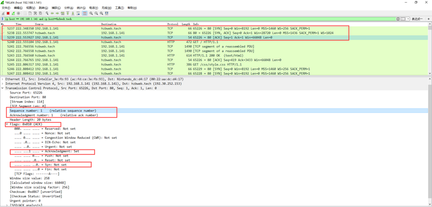
Task: Collapse Transmission Control Protocol section
Action: tap(3, 88)
